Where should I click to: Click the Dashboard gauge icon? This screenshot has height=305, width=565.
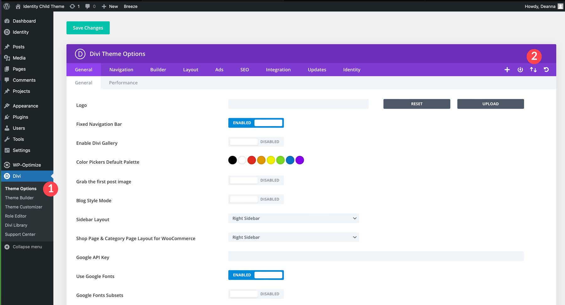[x=7, y=21]
